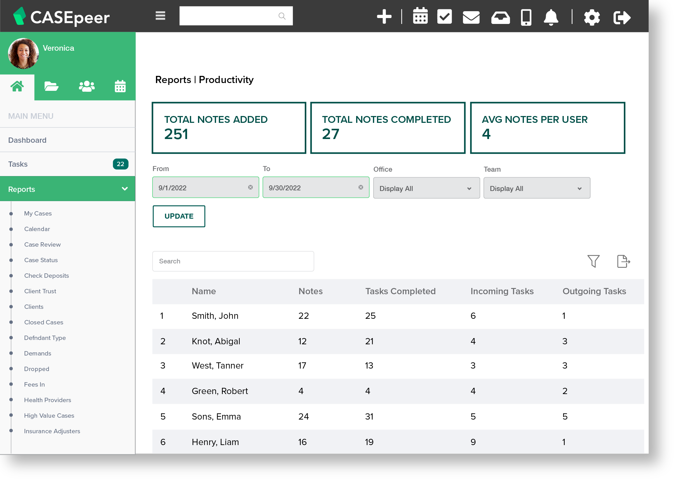Open the Tasks menu showing 22 items
The height and width of the screenshot is (483, 678).
point(62,164)
